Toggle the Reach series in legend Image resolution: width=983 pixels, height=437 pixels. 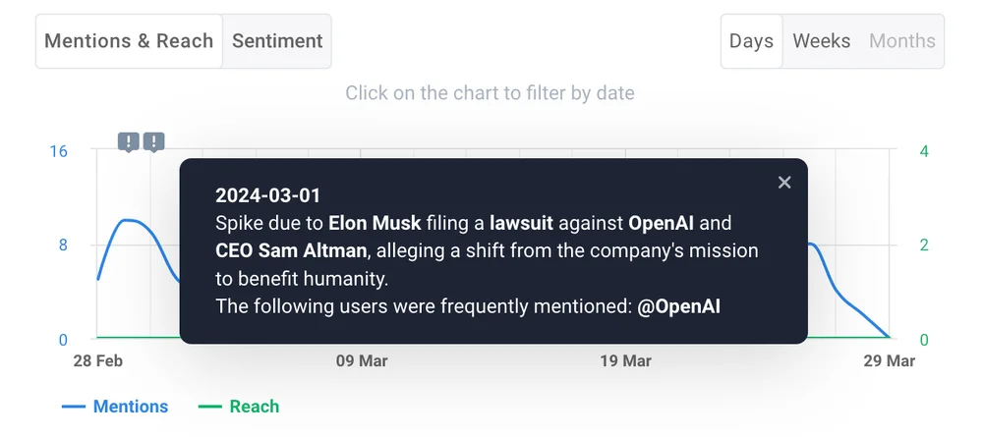click(255, 407)
